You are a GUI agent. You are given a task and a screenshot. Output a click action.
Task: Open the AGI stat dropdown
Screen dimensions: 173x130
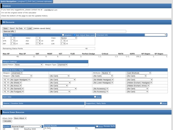[38, 41]
